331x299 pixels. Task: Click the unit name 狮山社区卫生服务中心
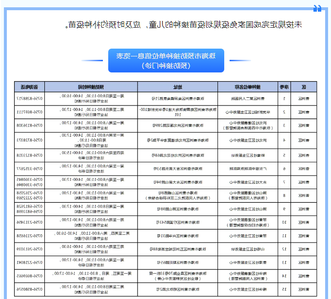(x=248, y=209)
